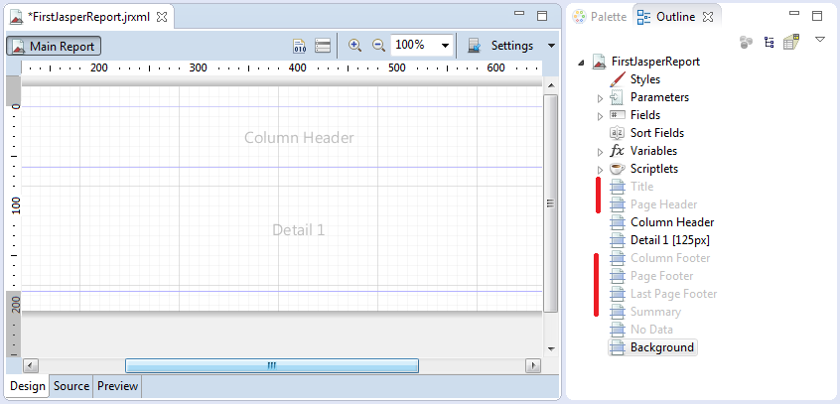Click the Page Header band icon
Image resolution: width=840 pixels, height=404 pixels.
[x=618, y=204]
